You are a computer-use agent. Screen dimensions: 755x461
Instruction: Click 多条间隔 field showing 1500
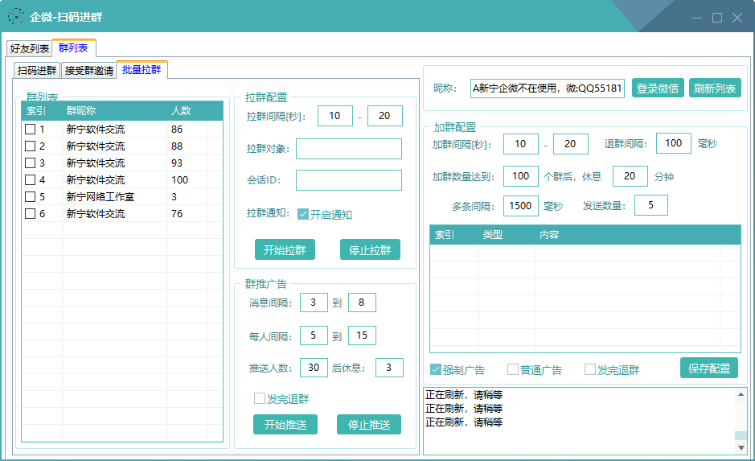click(521, 206)
